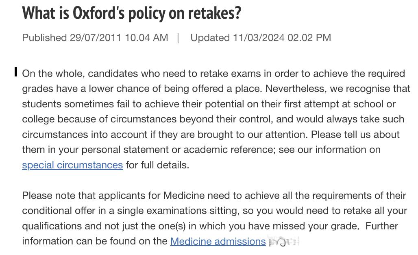This screenshot has height=255, width=418.
Task: Click the text cursor mark beside first paragraph
Action: coord(16,72)
